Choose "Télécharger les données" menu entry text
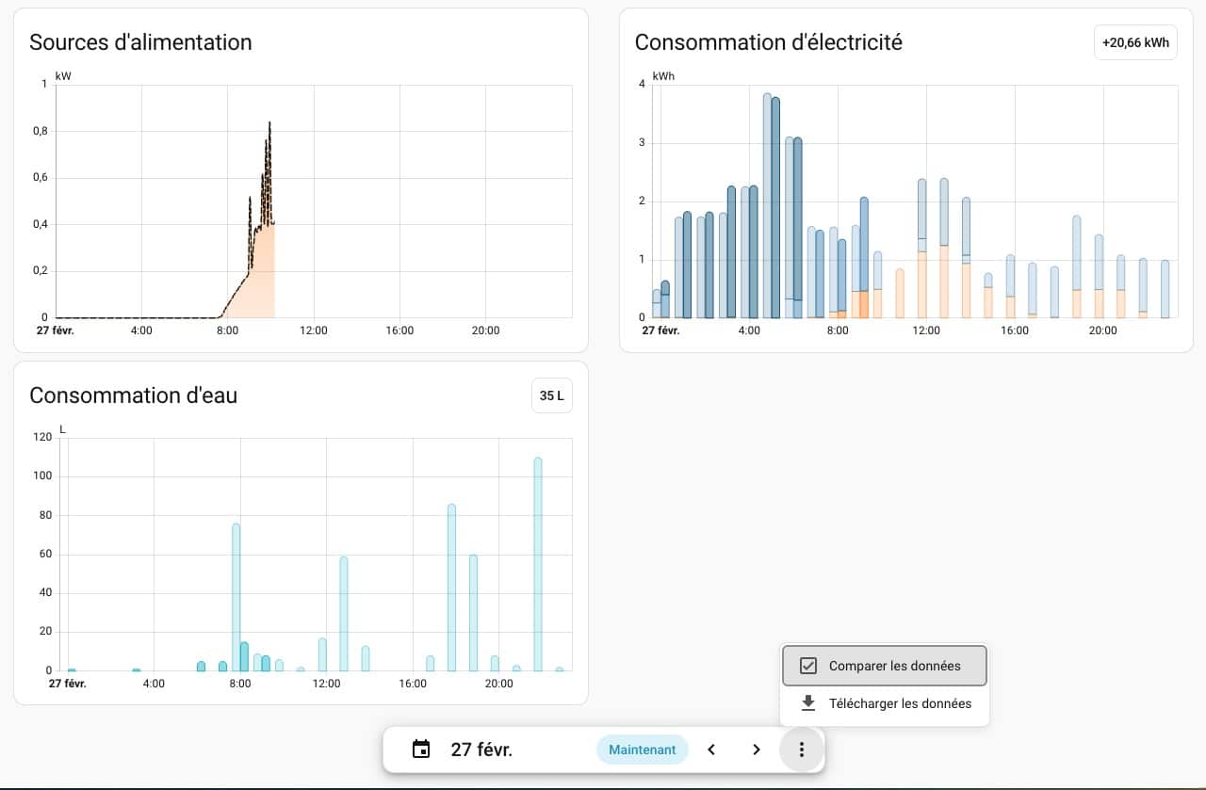 click(x=899, y=703)
